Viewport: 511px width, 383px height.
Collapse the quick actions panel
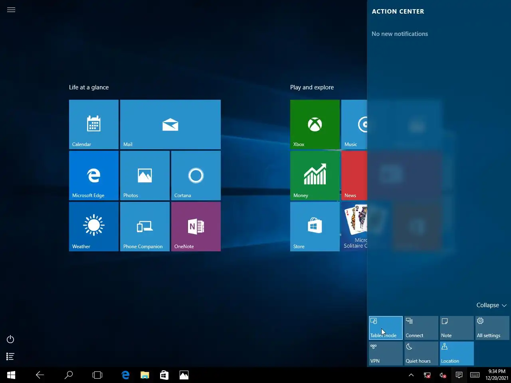491,305
